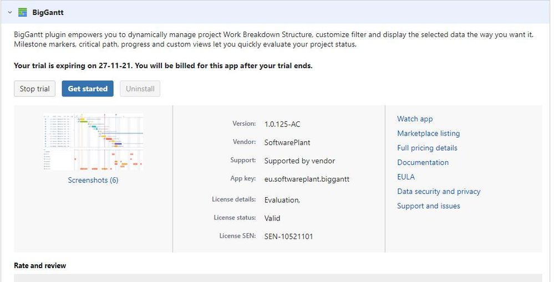
Task: Open Support and issues link
Action: pos(429,206)
